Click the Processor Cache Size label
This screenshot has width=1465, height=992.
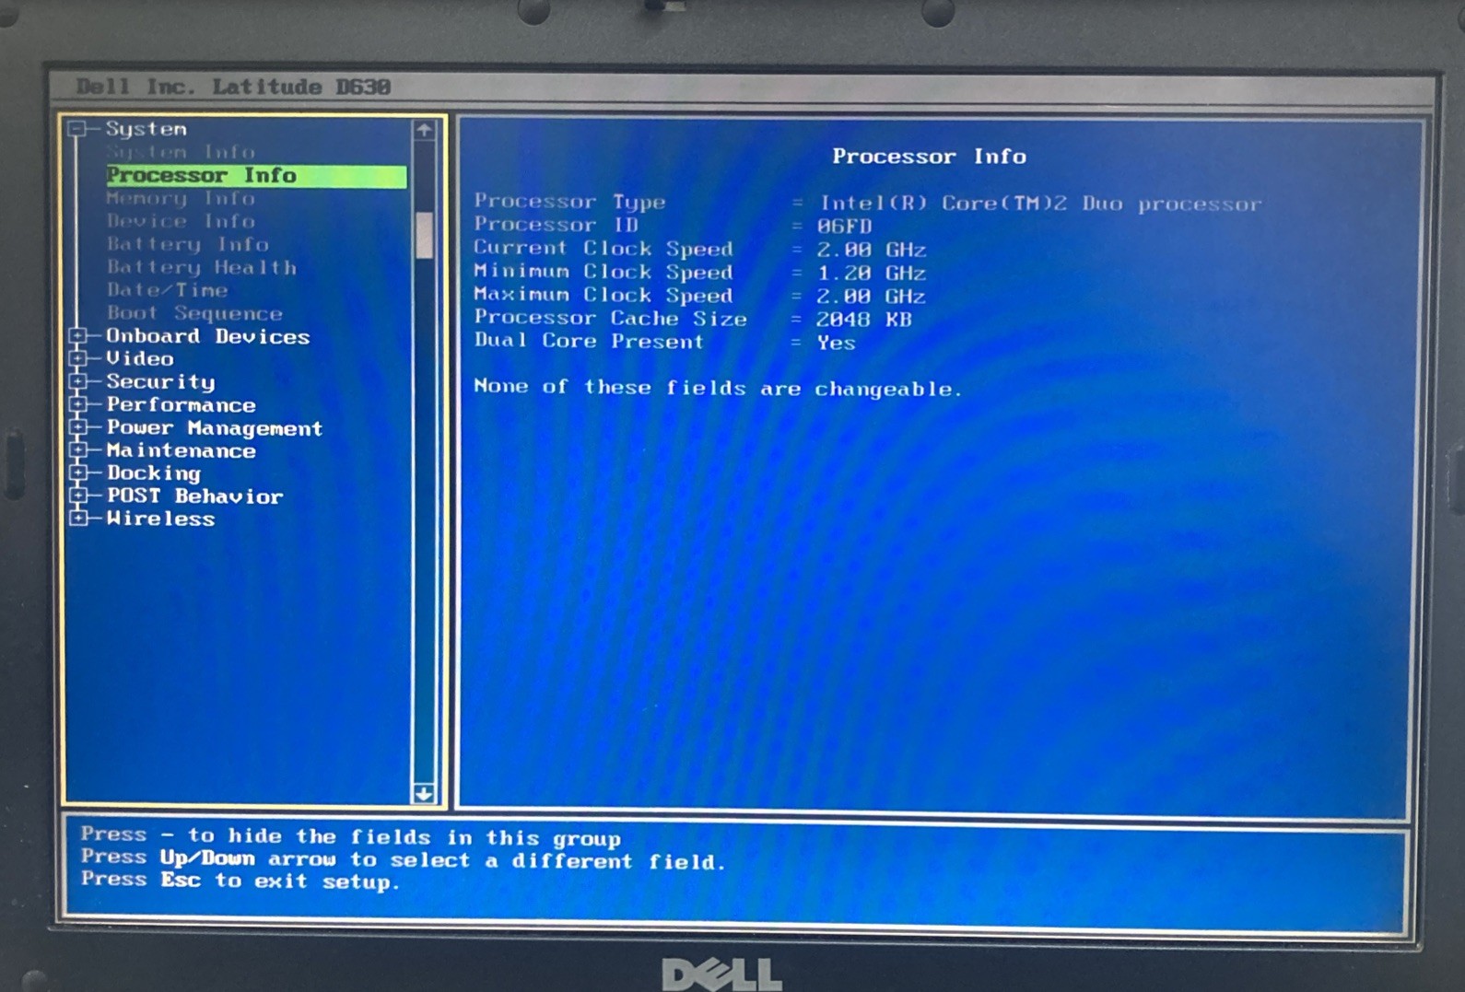pyautogui.click(x=611, y=318)
